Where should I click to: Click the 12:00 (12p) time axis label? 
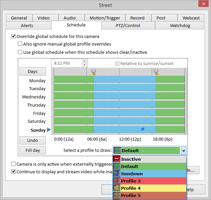(x=130, y=139)
